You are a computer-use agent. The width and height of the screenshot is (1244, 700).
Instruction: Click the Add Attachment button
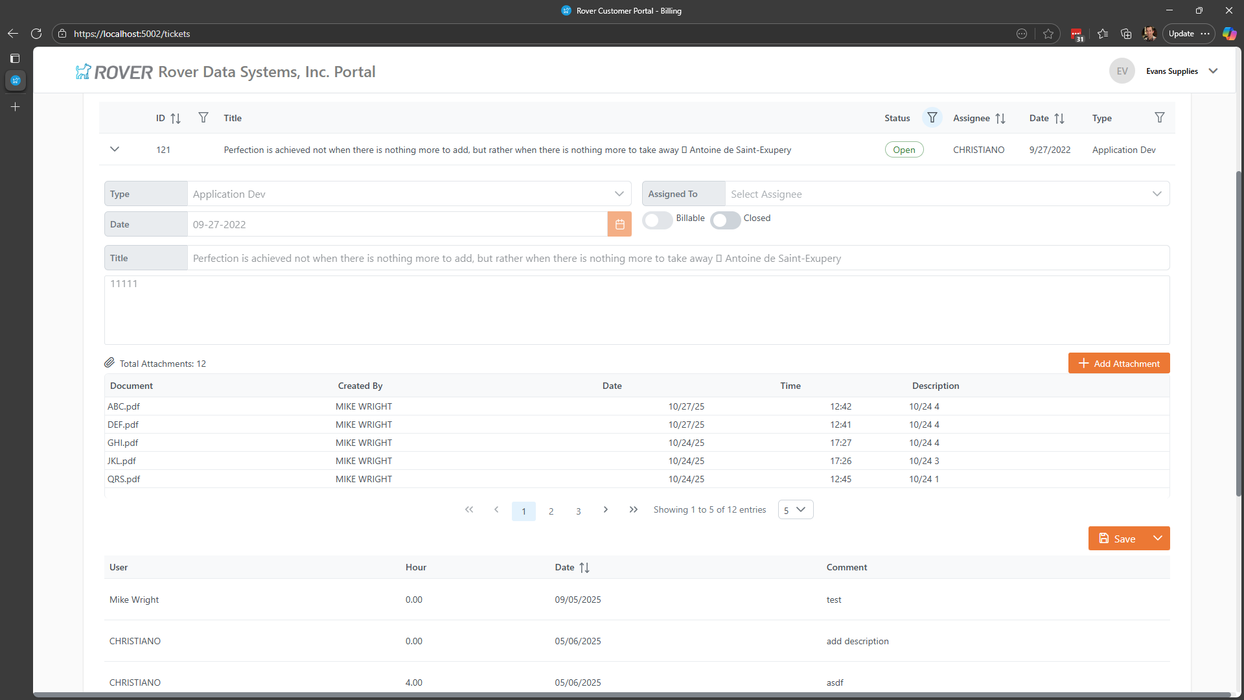[x=1118, y=364]
